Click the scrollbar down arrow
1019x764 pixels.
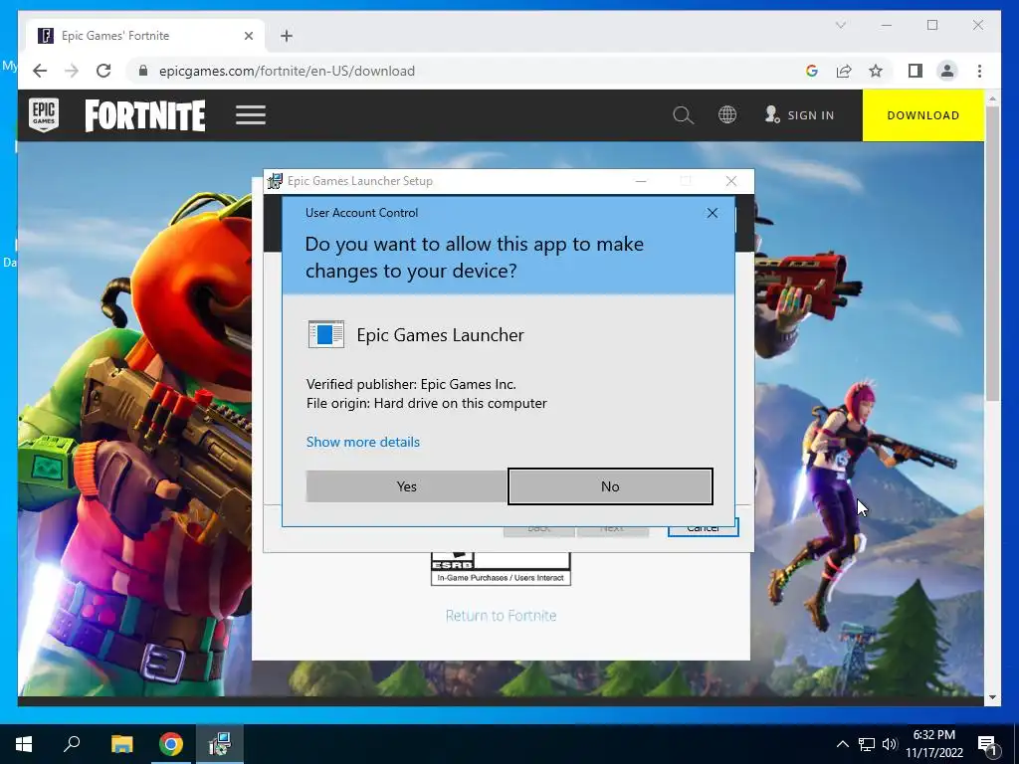click(992, 697)
